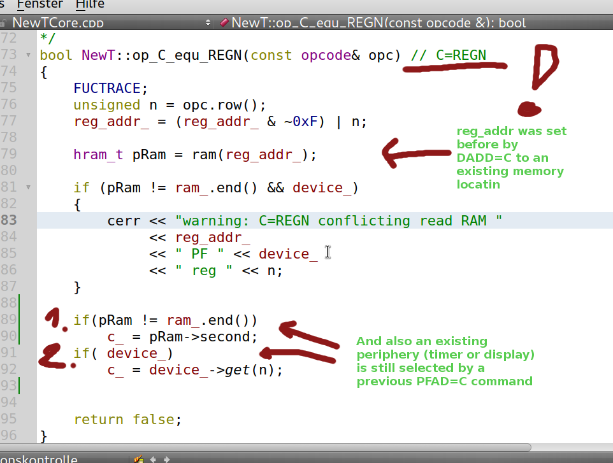Open the Hilfe menu
Viewport: 613px width, 463px height.
[x=90, y=4]
